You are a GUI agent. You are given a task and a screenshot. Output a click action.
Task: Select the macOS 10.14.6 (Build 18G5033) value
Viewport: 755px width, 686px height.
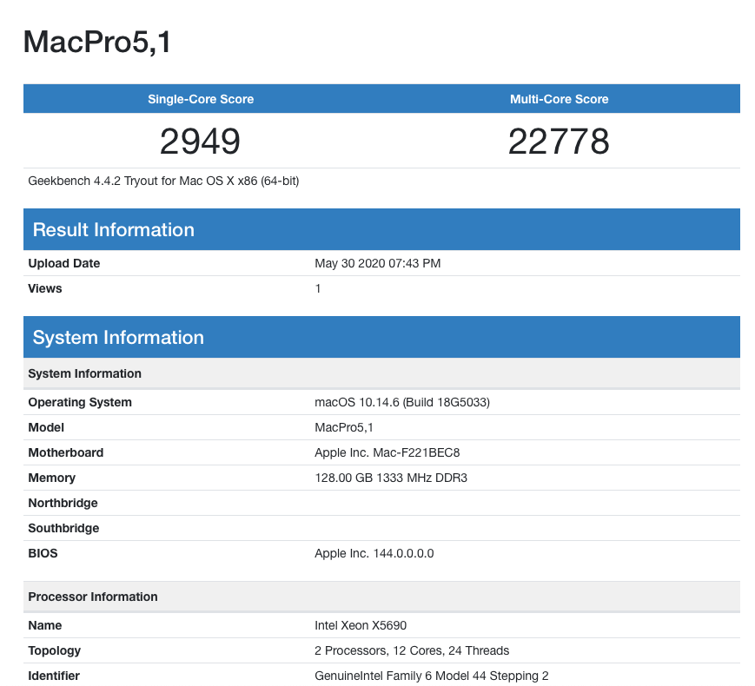coord(402,402)
